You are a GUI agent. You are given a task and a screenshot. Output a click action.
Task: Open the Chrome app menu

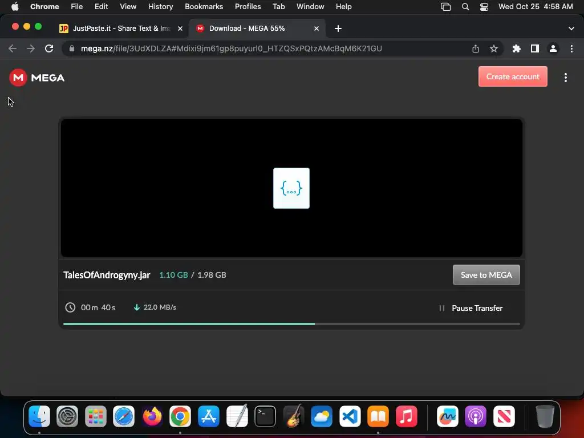coord(44,6)
